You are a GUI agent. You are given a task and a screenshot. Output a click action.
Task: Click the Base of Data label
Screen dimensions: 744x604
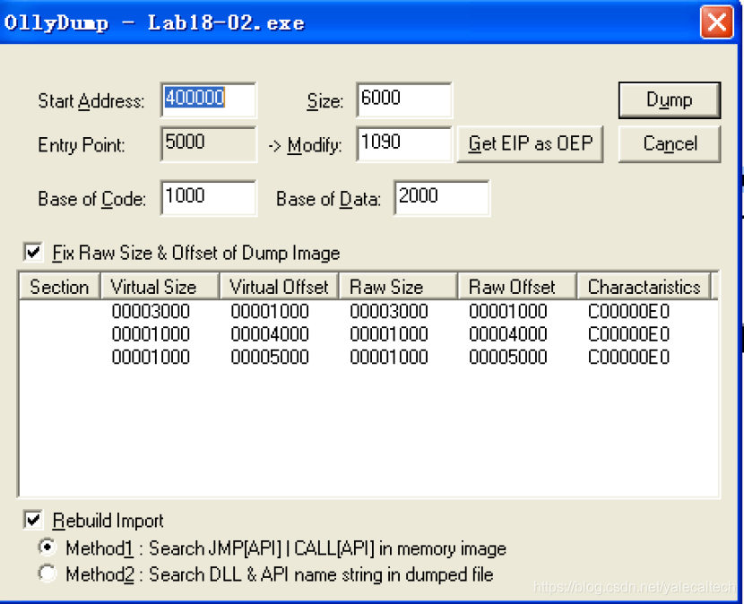(328, 199)
